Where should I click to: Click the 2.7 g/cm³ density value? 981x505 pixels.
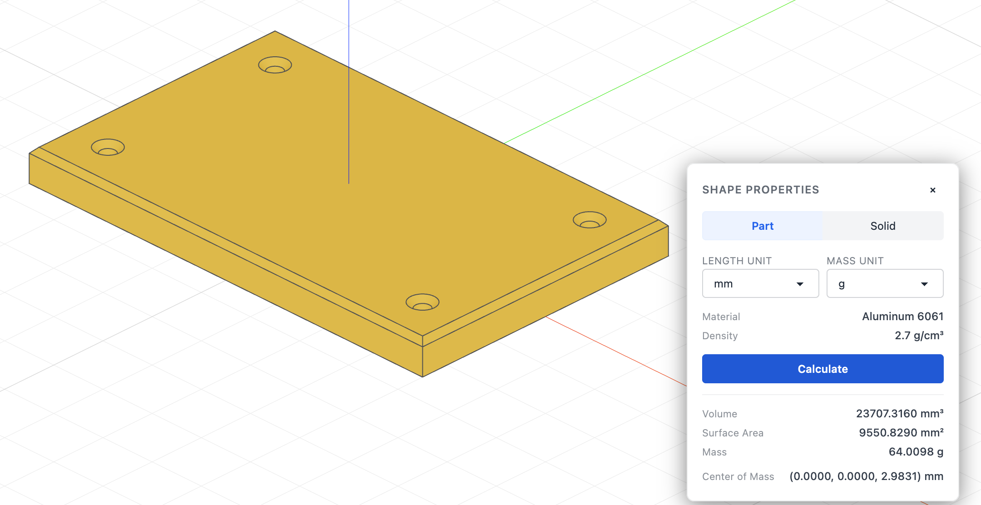[x=919, y=336]
